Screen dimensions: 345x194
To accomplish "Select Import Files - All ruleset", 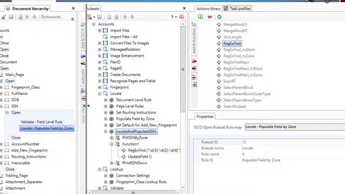I will point(123,37).
